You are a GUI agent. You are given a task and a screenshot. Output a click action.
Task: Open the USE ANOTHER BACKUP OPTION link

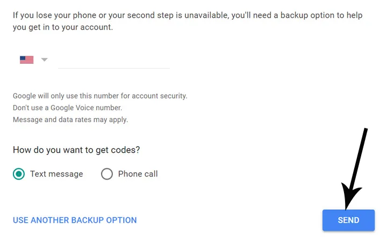point(75,220)
